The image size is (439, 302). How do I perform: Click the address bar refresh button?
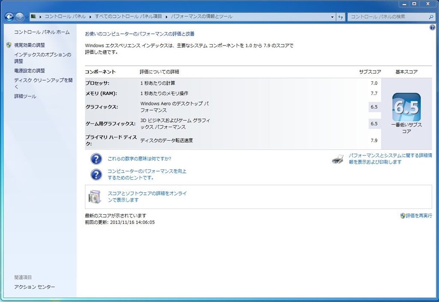pos(340,17)
